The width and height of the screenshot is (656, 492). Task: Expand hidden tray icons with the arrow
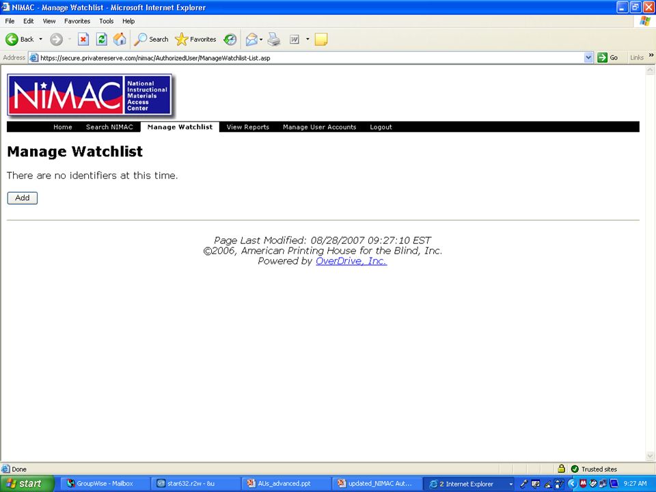571,484
